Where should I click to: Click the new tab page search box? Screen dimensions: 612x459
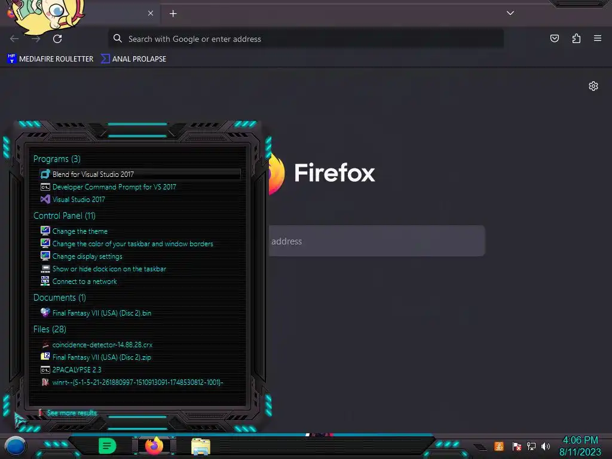(377, 241)
